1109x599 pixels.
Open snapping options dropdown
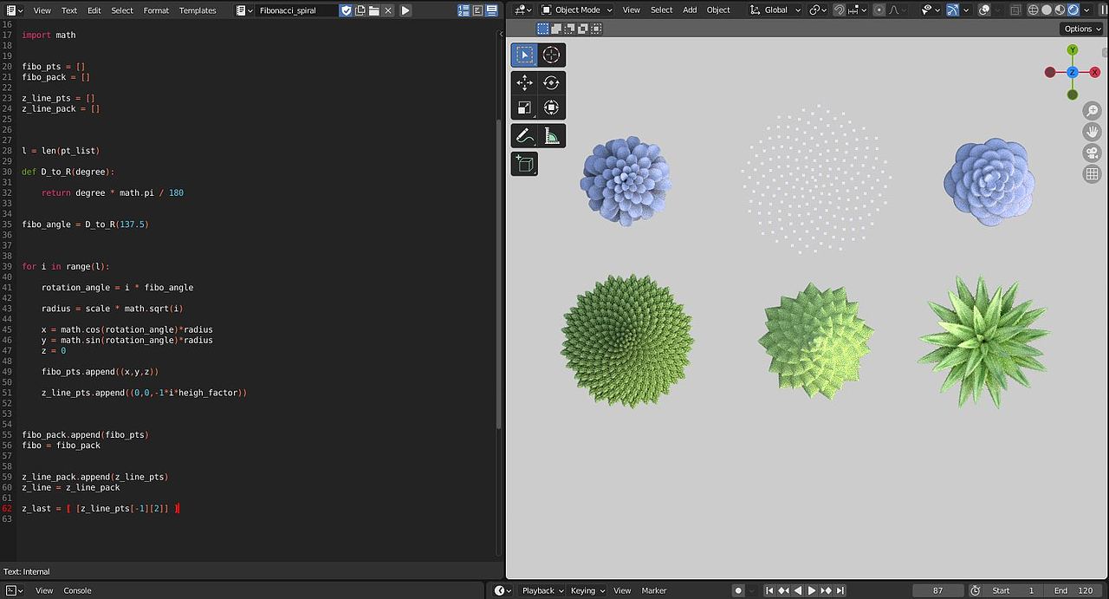[857, 10]
